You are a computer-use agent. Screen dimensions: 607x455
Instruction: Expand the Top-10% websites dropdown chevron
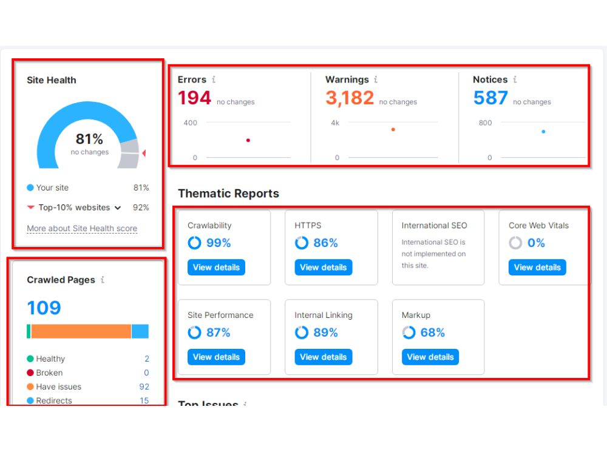(x=118, y=207)
